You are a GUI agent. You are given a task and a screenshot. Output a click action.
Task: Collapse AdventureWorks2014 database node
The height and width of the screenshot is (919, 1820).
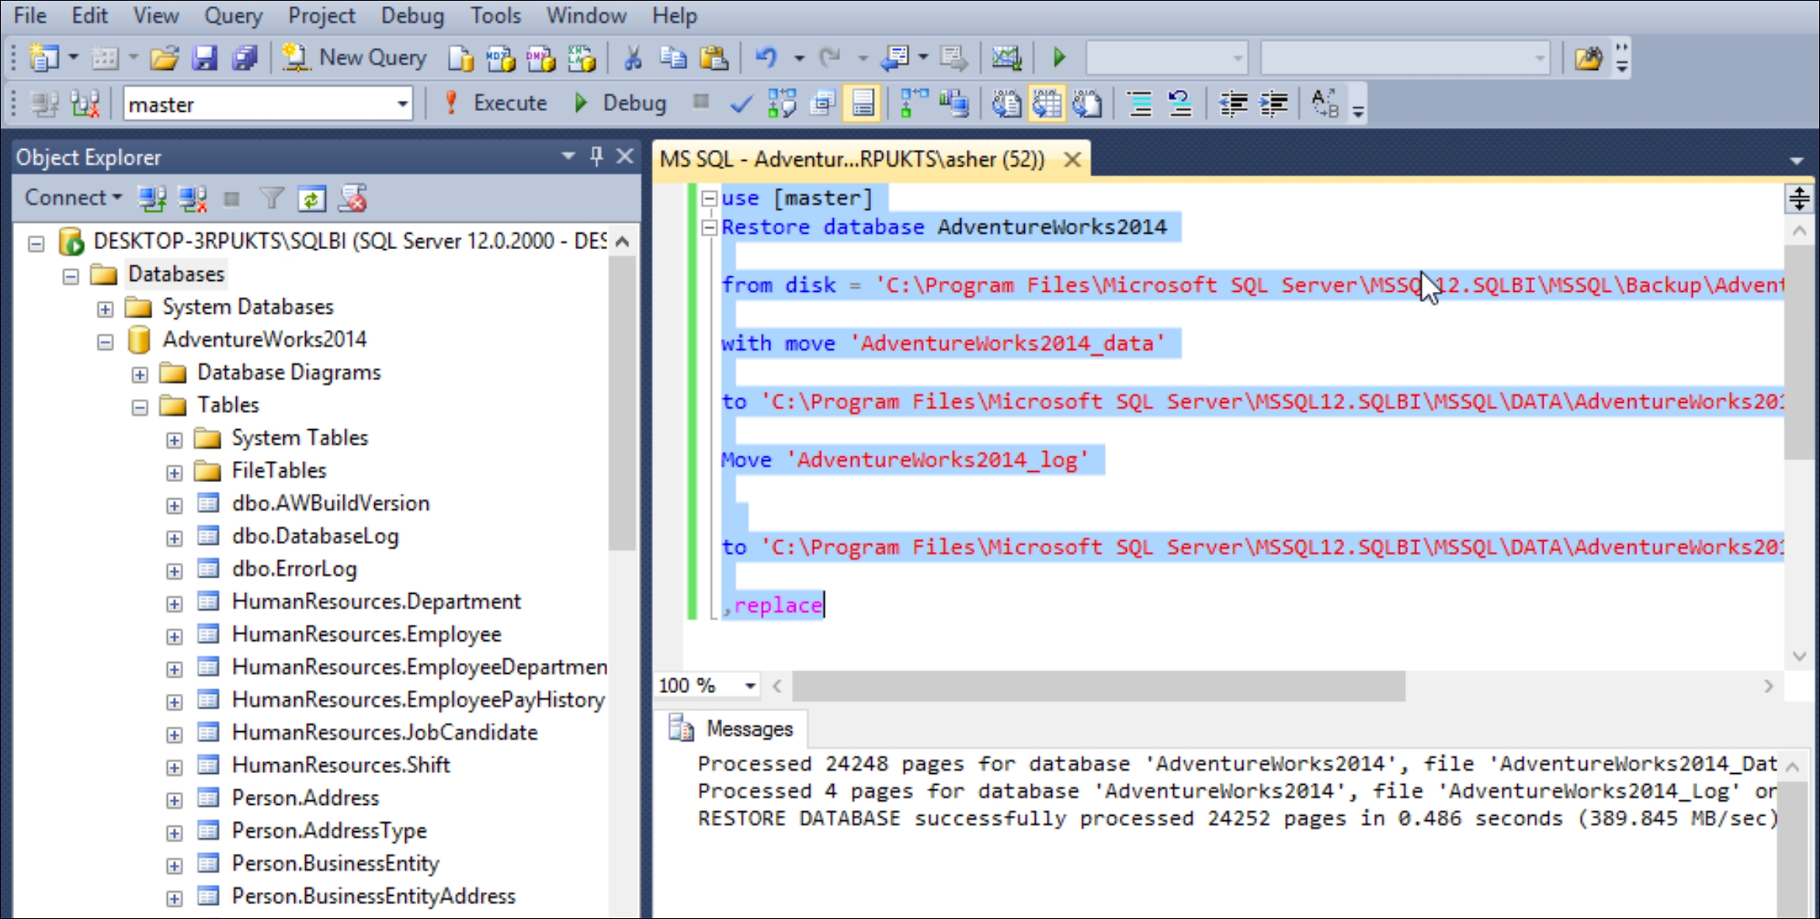[x=104, y=340]
